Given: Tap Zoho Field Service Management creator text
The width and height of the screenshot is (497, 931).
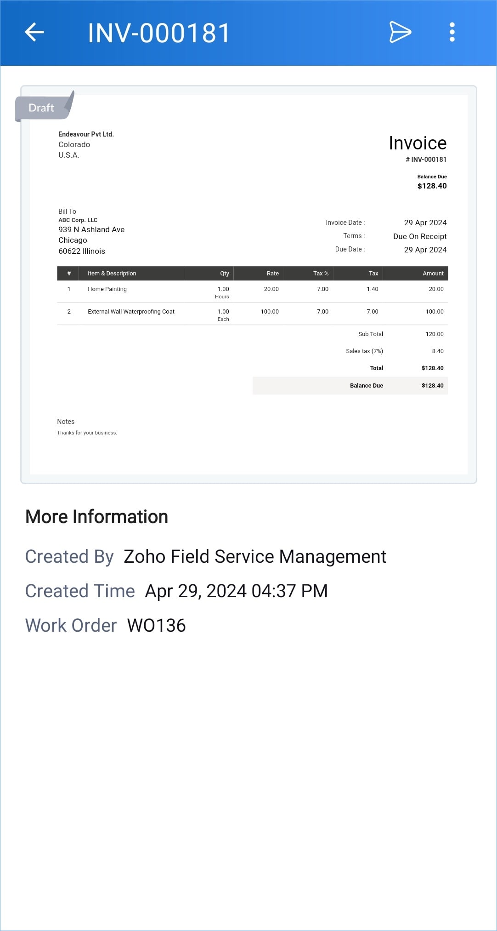Looking at the screenshot, I should tap(255, 556).
